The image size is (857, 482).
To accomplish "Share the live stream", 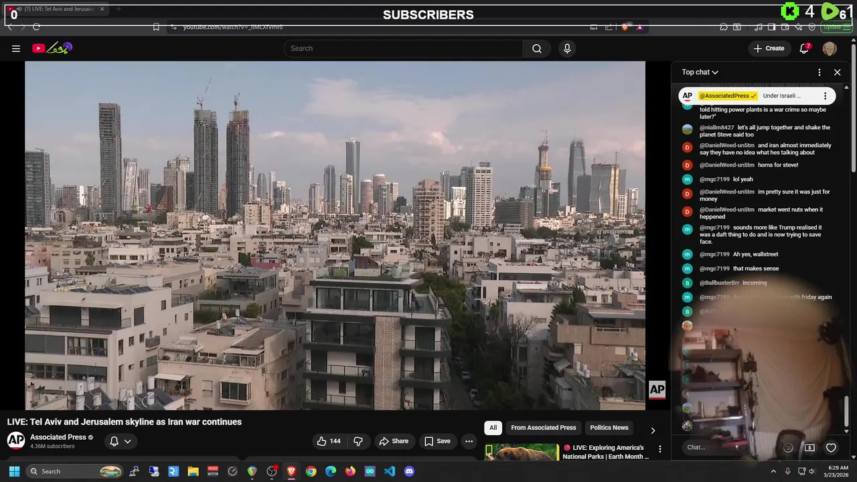I will tap(394, 441).
